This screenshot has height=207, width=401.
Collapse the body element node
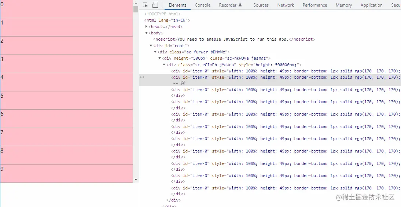tap(146, 33)
